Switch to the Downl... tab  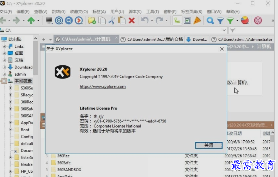tap(197, 39)
